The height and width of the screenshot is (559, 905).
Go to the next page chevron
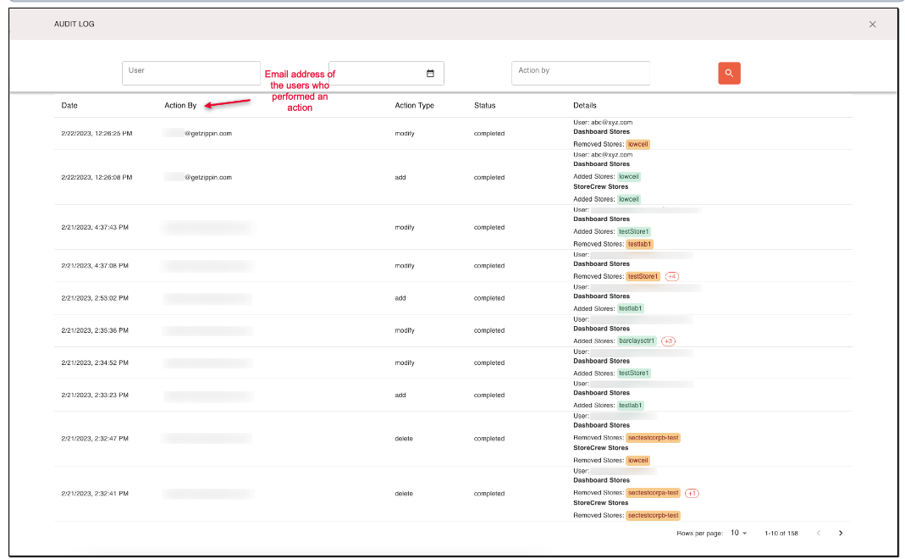pyautogui.click(x=841, y=533)
